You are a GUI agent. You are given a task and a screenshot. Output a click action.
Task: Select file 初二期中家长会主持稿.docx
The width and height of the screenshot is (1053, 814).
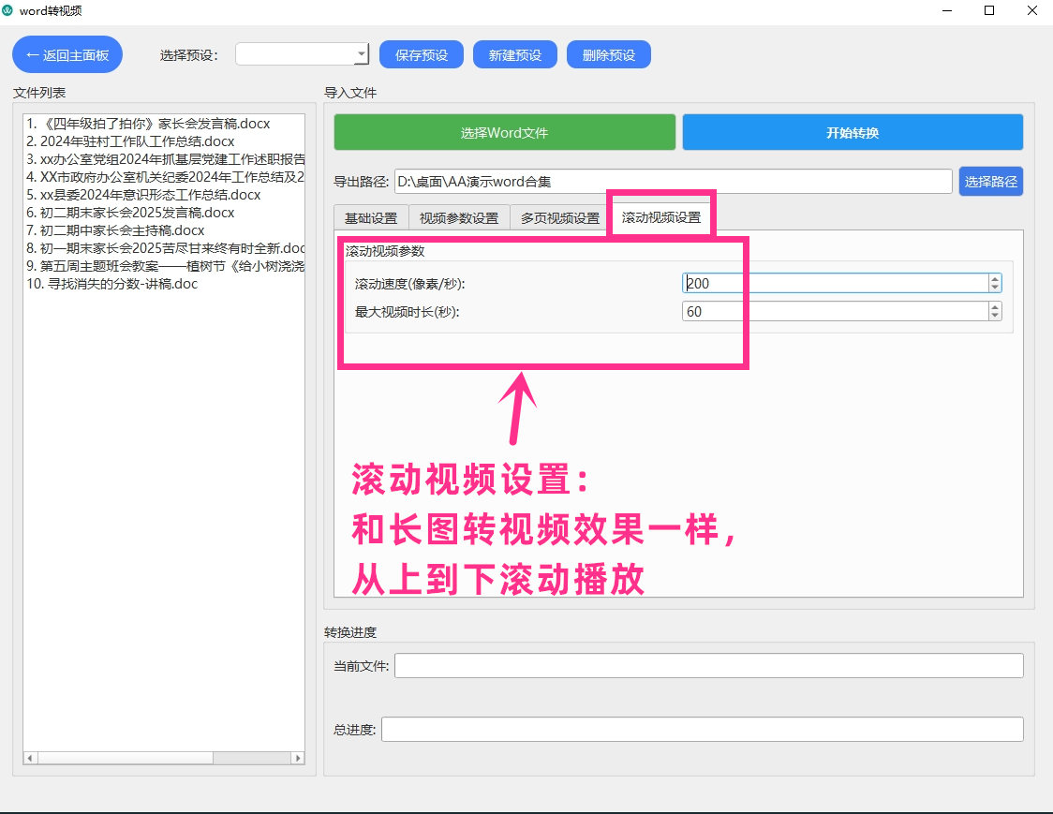[164, 230]
